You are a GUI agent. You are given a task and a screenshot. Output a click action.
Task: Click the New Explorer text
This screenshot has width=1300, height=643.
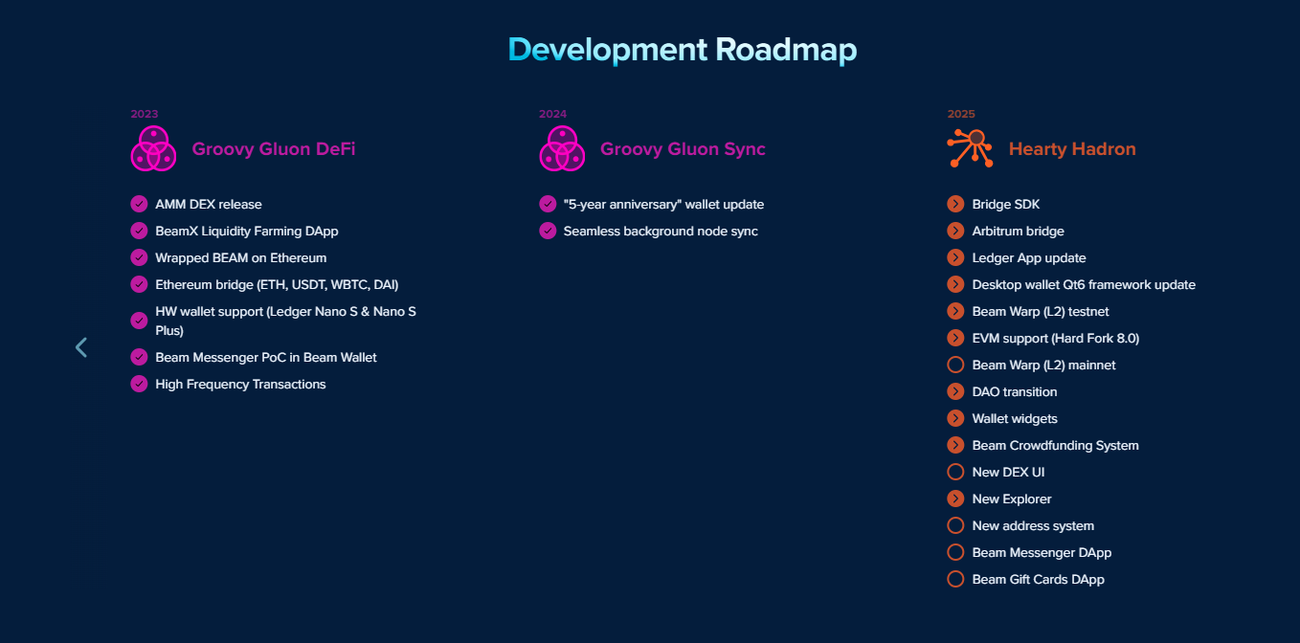click(x=1012, y=499)
